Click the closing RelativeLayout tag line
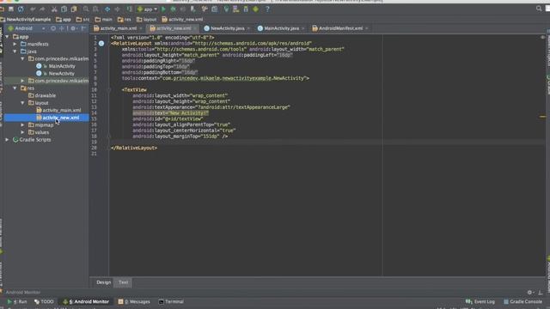Viewport: 550px width, 309px height. (134, 148)
